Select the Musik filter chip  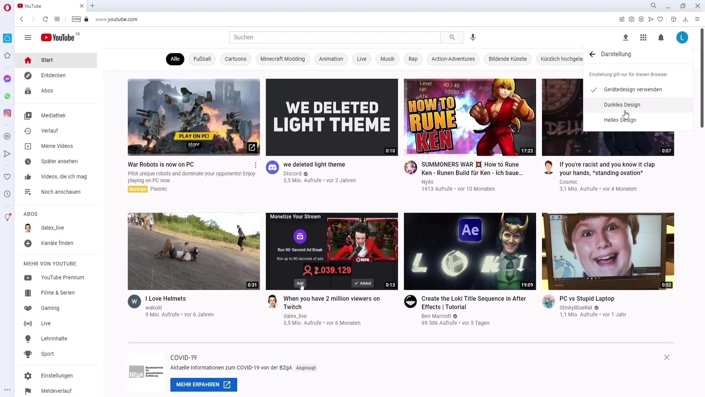[387, 59]
